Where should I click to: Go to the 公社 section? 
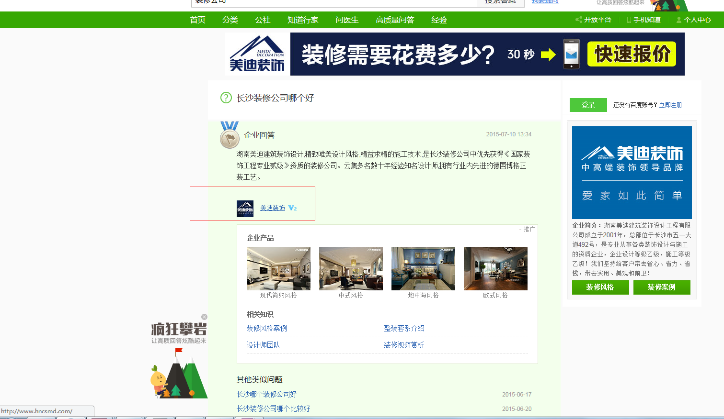pyautogui.click(x=263, y=20)
